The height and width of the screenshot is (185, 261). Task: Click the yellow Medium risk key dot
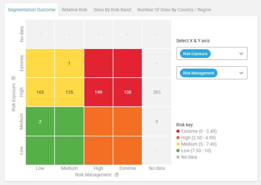click(x=178, y=144)
